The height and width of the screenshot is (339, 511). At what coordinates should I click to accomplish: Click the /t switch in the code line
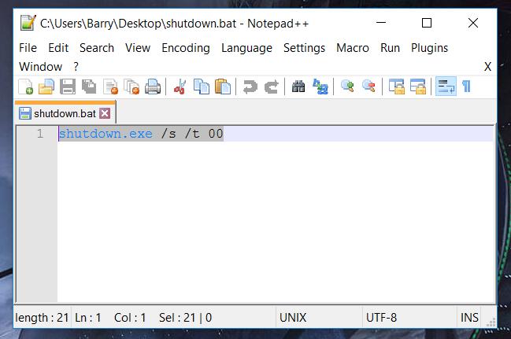(x=192, y=134)
